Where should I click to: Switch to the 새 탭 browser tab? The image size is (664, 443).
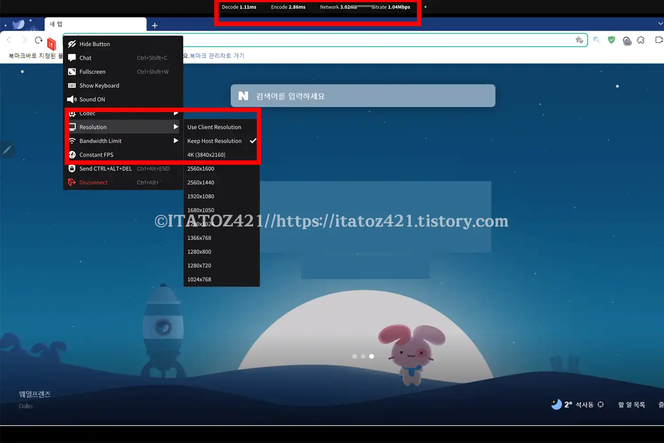tap(95, 24)
